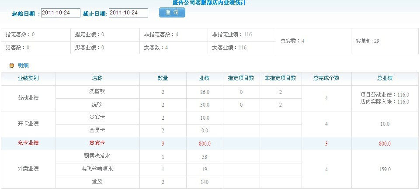420x194 pixels.
Task: Select the 洗剪吹 row name cell
Action: [97, 92]
